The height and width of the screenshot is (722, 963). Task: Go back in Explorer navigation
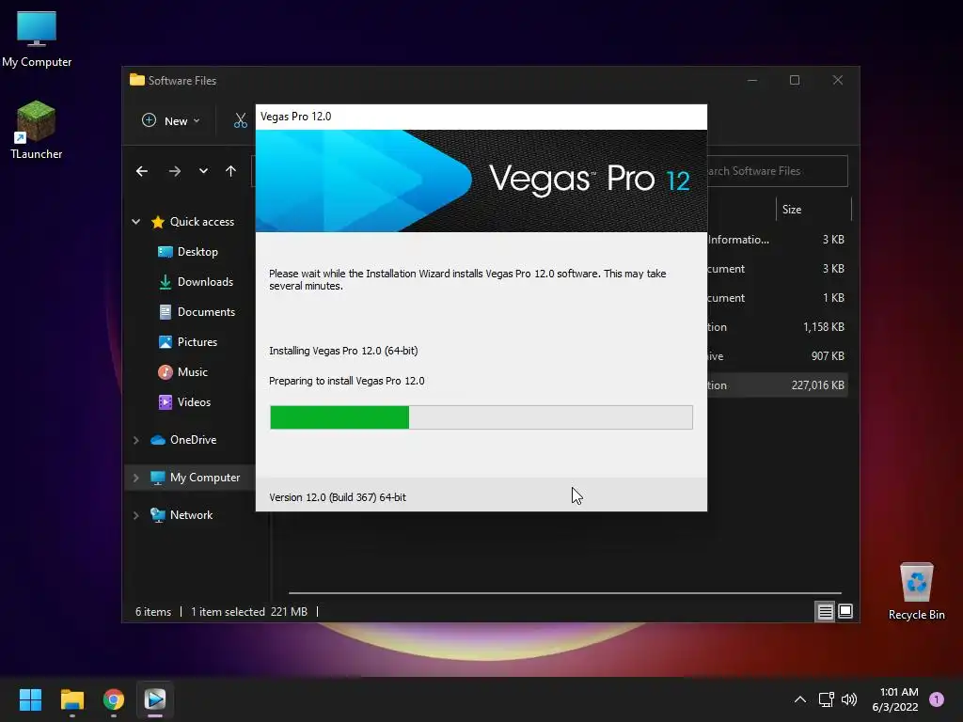(142, 171)
